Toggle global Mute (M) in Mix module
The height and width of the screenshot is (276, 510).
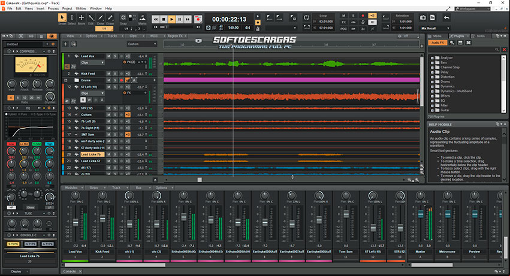point(344,16)
